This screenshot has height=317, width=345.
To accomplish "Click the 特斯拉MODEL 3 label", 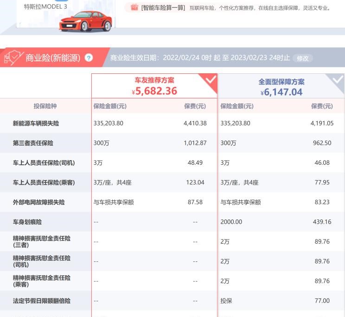I will pyautogui.click(x=45, y=6).
